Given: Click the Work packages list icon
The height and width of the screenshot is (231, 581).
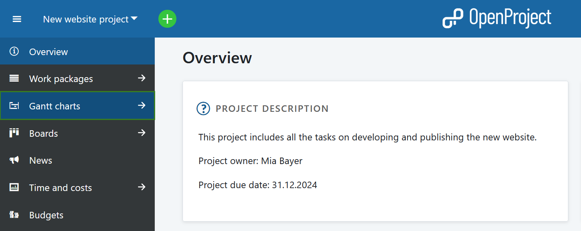Looking at the screenshot, I should tap(14, 78).
